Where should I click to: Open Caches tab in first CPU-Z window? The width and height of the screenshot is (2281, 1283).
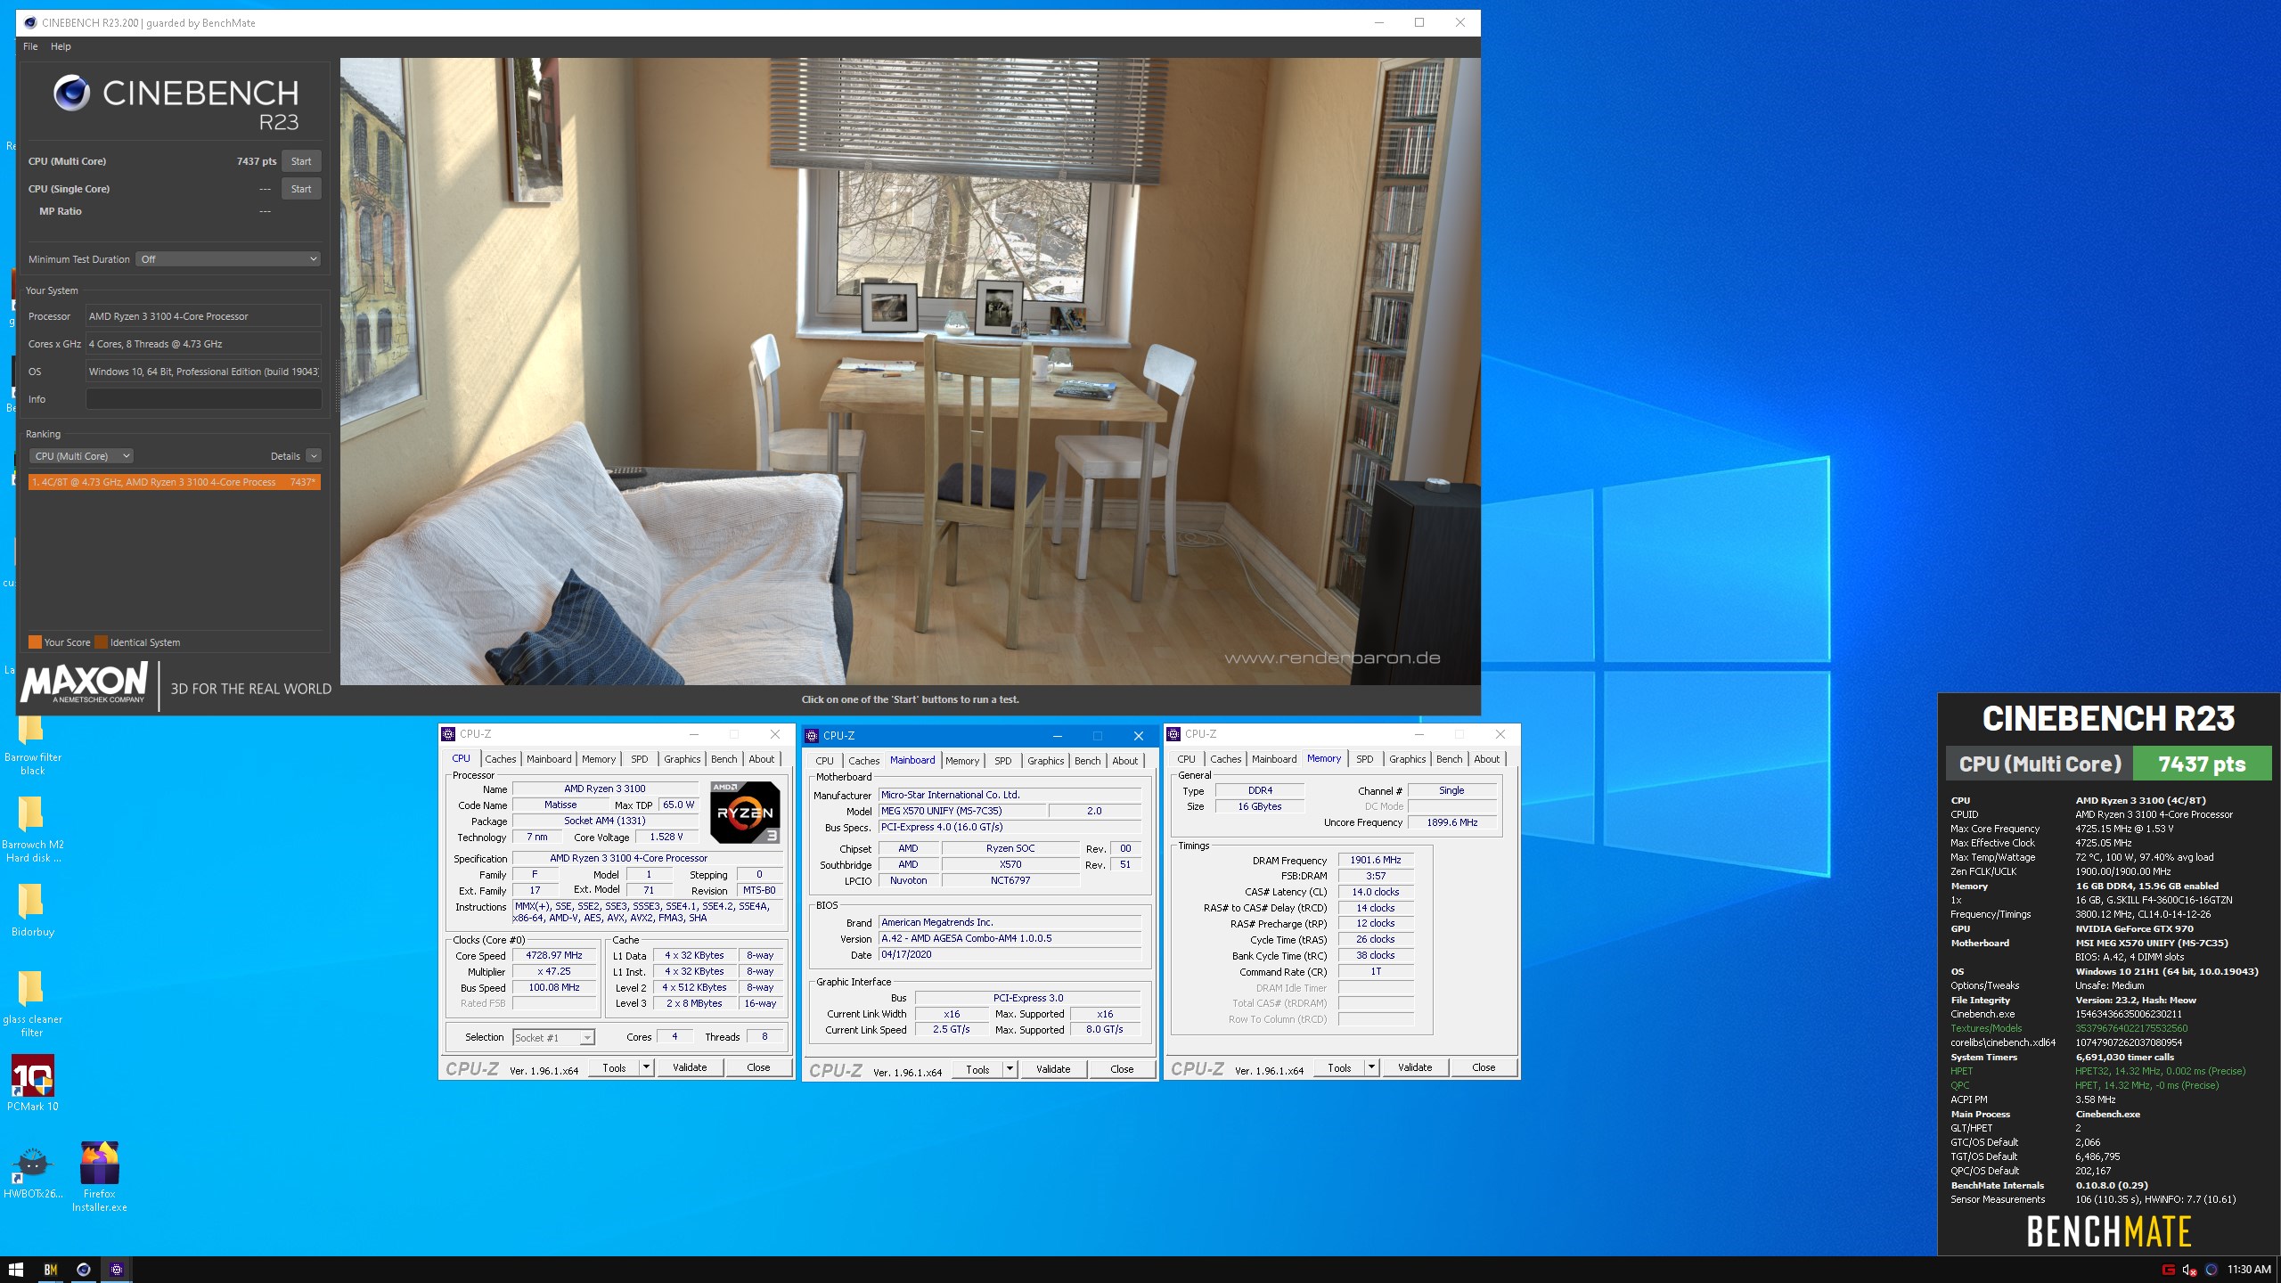[500, 759]
